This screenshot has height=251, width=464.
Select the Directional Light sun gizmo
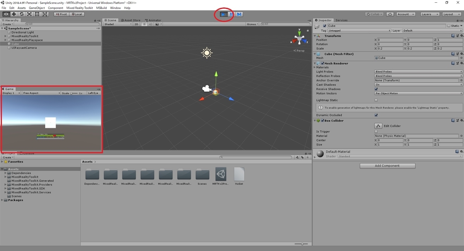pyautogui.click(x=207, y=53)
